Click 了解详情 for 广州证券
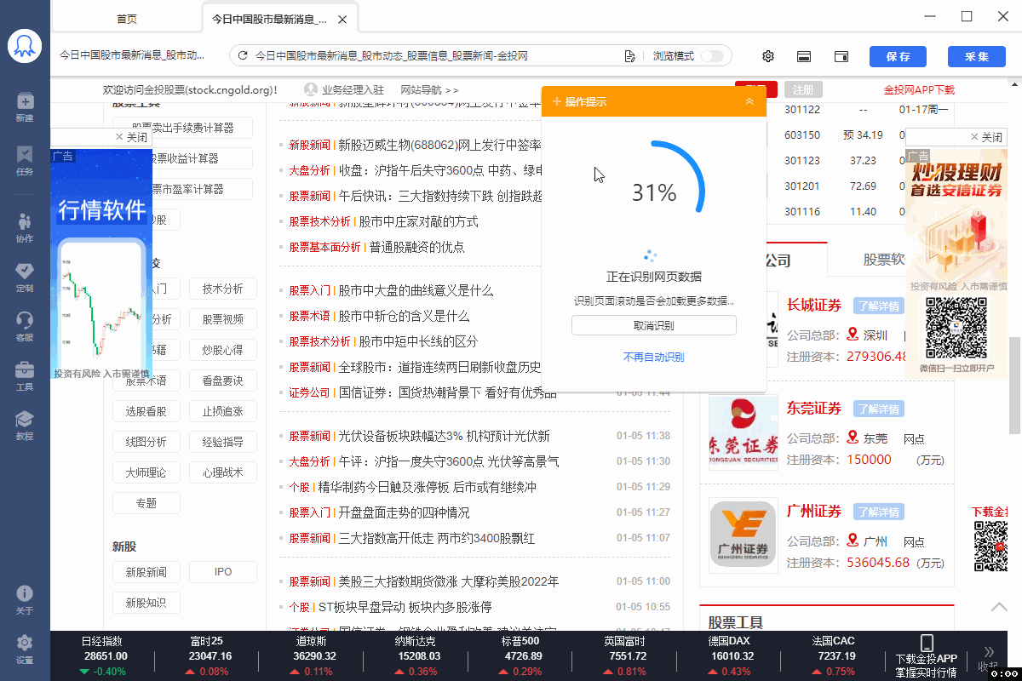 (879, 512)
